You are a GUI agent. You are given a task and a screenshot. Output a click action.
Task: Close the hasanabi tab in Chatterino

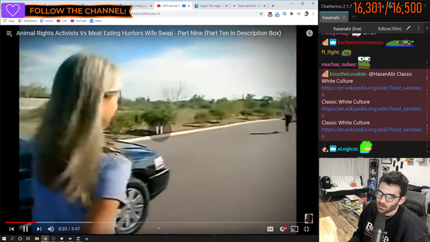344,17
